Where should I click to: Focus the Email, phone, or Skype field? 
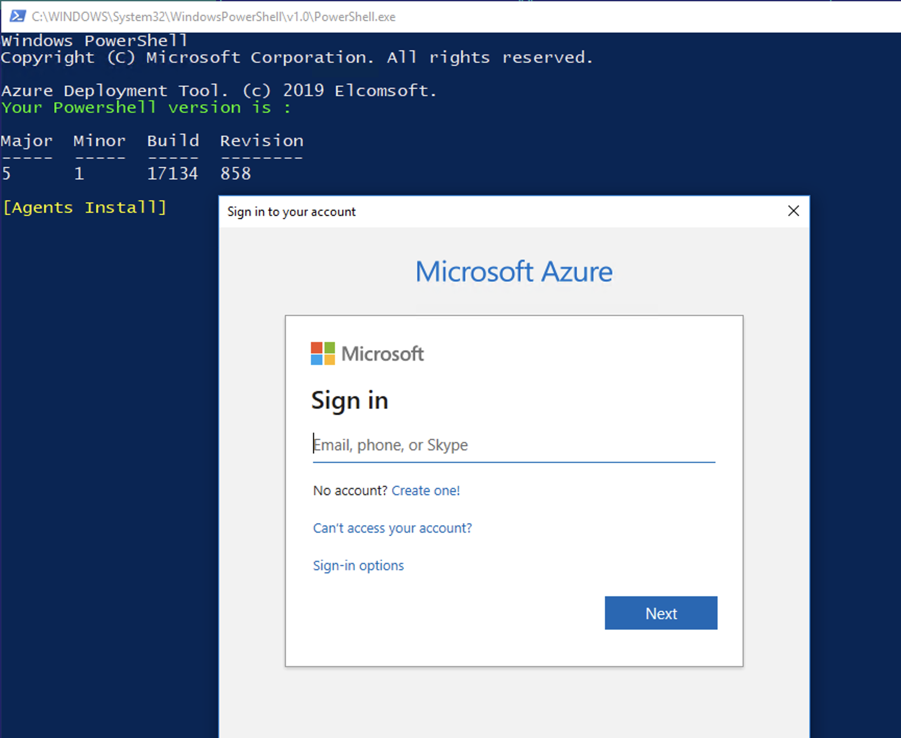514,445
